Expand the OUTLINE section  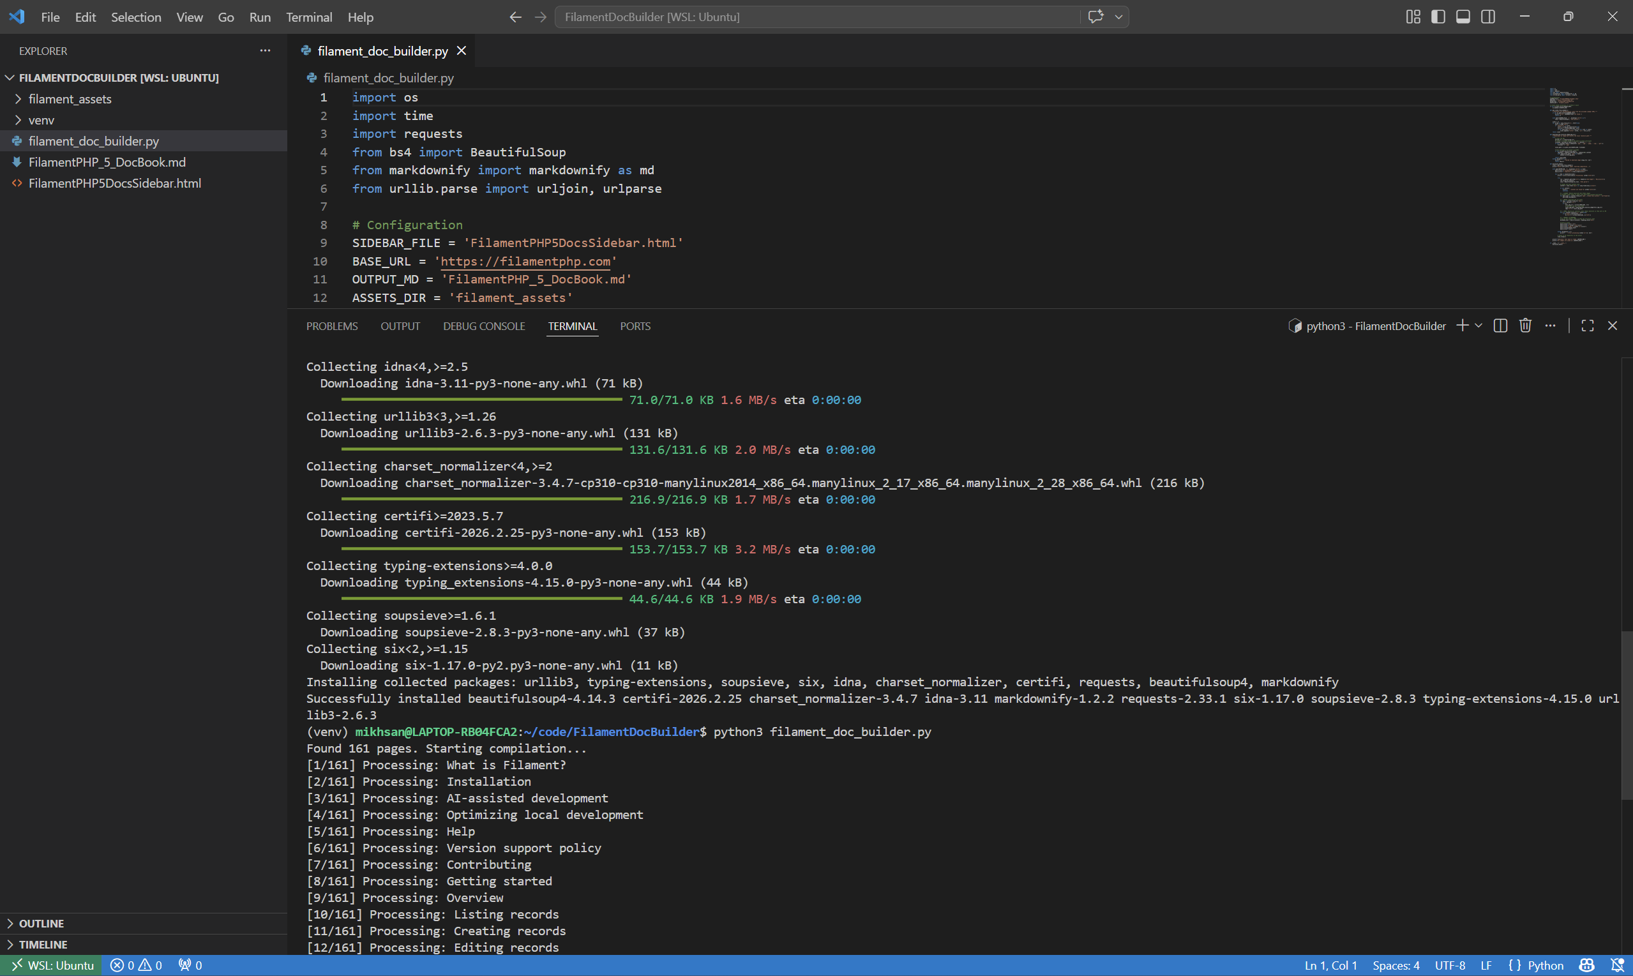42,923
